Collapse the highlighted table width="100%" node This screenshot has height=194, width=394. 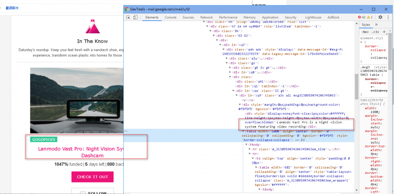point(243,131)
